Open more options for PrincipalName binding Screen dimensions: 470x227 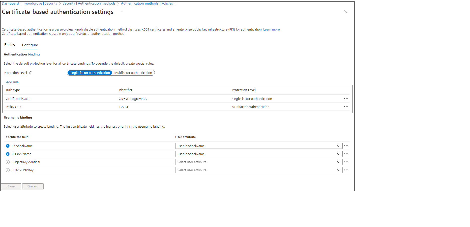coord(346,146)
